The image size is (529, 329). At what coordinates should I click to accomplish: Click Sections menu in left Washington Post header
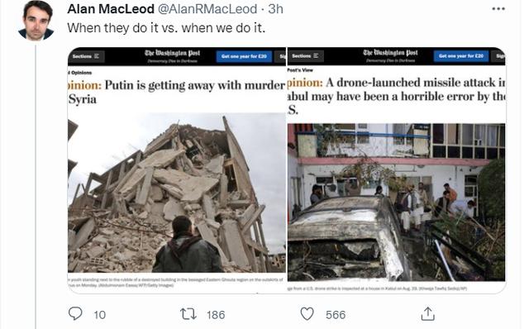[86, 56]
